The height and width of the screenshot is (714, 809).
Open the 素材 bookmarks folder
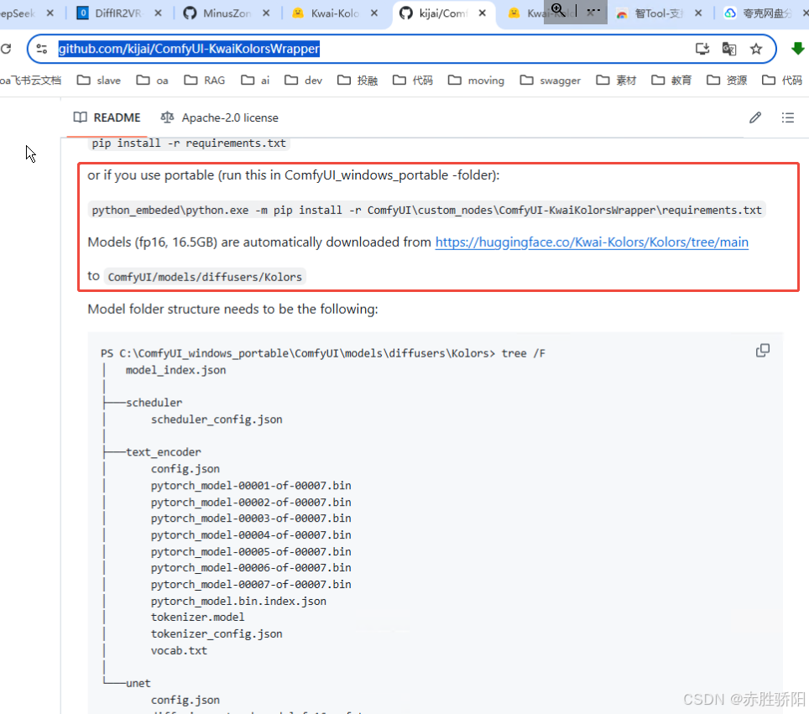[x=616, y=80]
